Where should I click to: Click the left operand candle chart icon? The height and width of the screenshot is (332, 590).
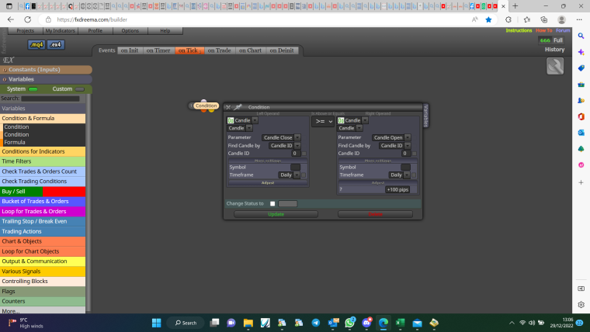(x=231, y=120)
